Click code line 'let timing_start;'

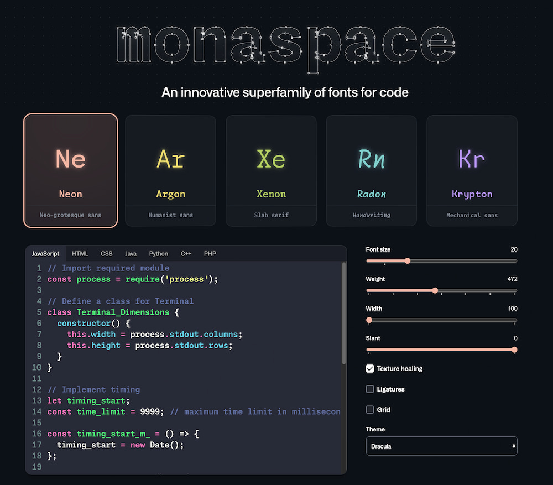pos(88,401)
